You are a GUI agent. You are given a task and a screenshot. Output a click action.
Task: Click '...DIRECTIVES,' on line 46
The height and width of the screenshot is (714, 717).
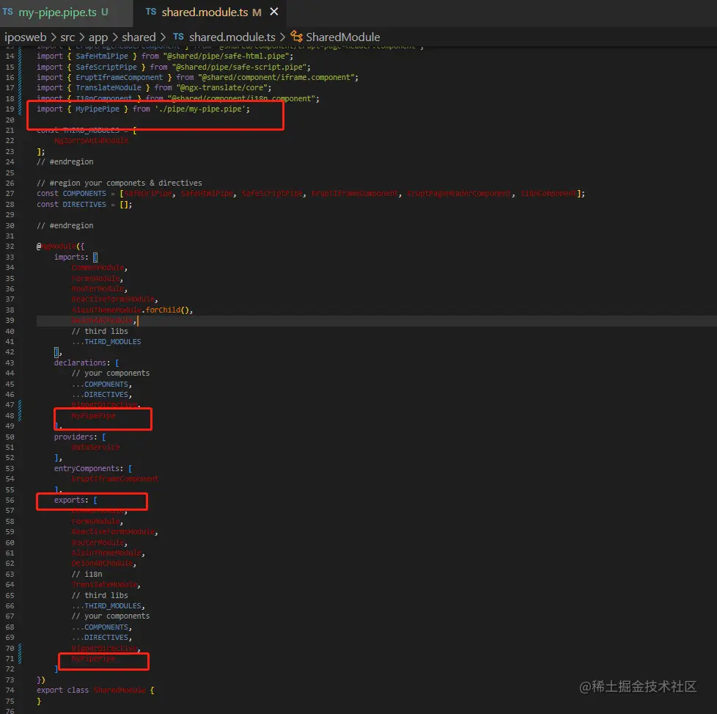(101, 394)
